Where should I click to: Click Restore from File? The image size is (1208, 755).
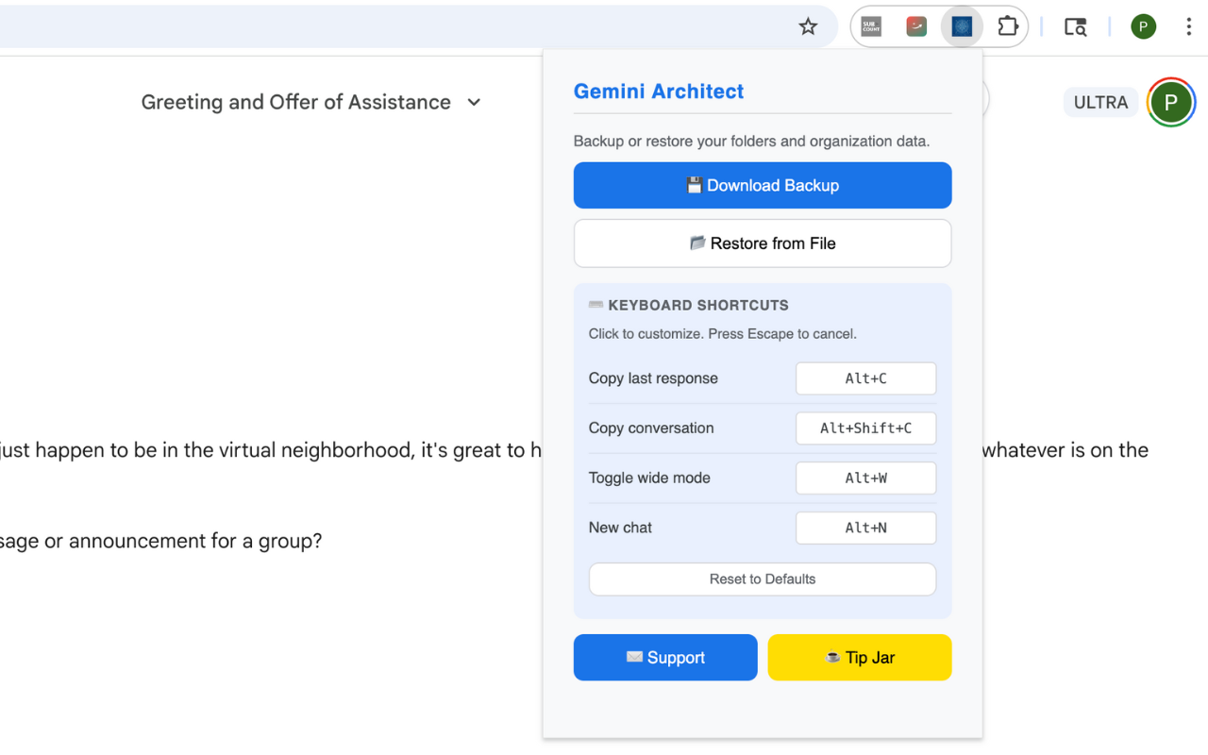tap(763, 243)
